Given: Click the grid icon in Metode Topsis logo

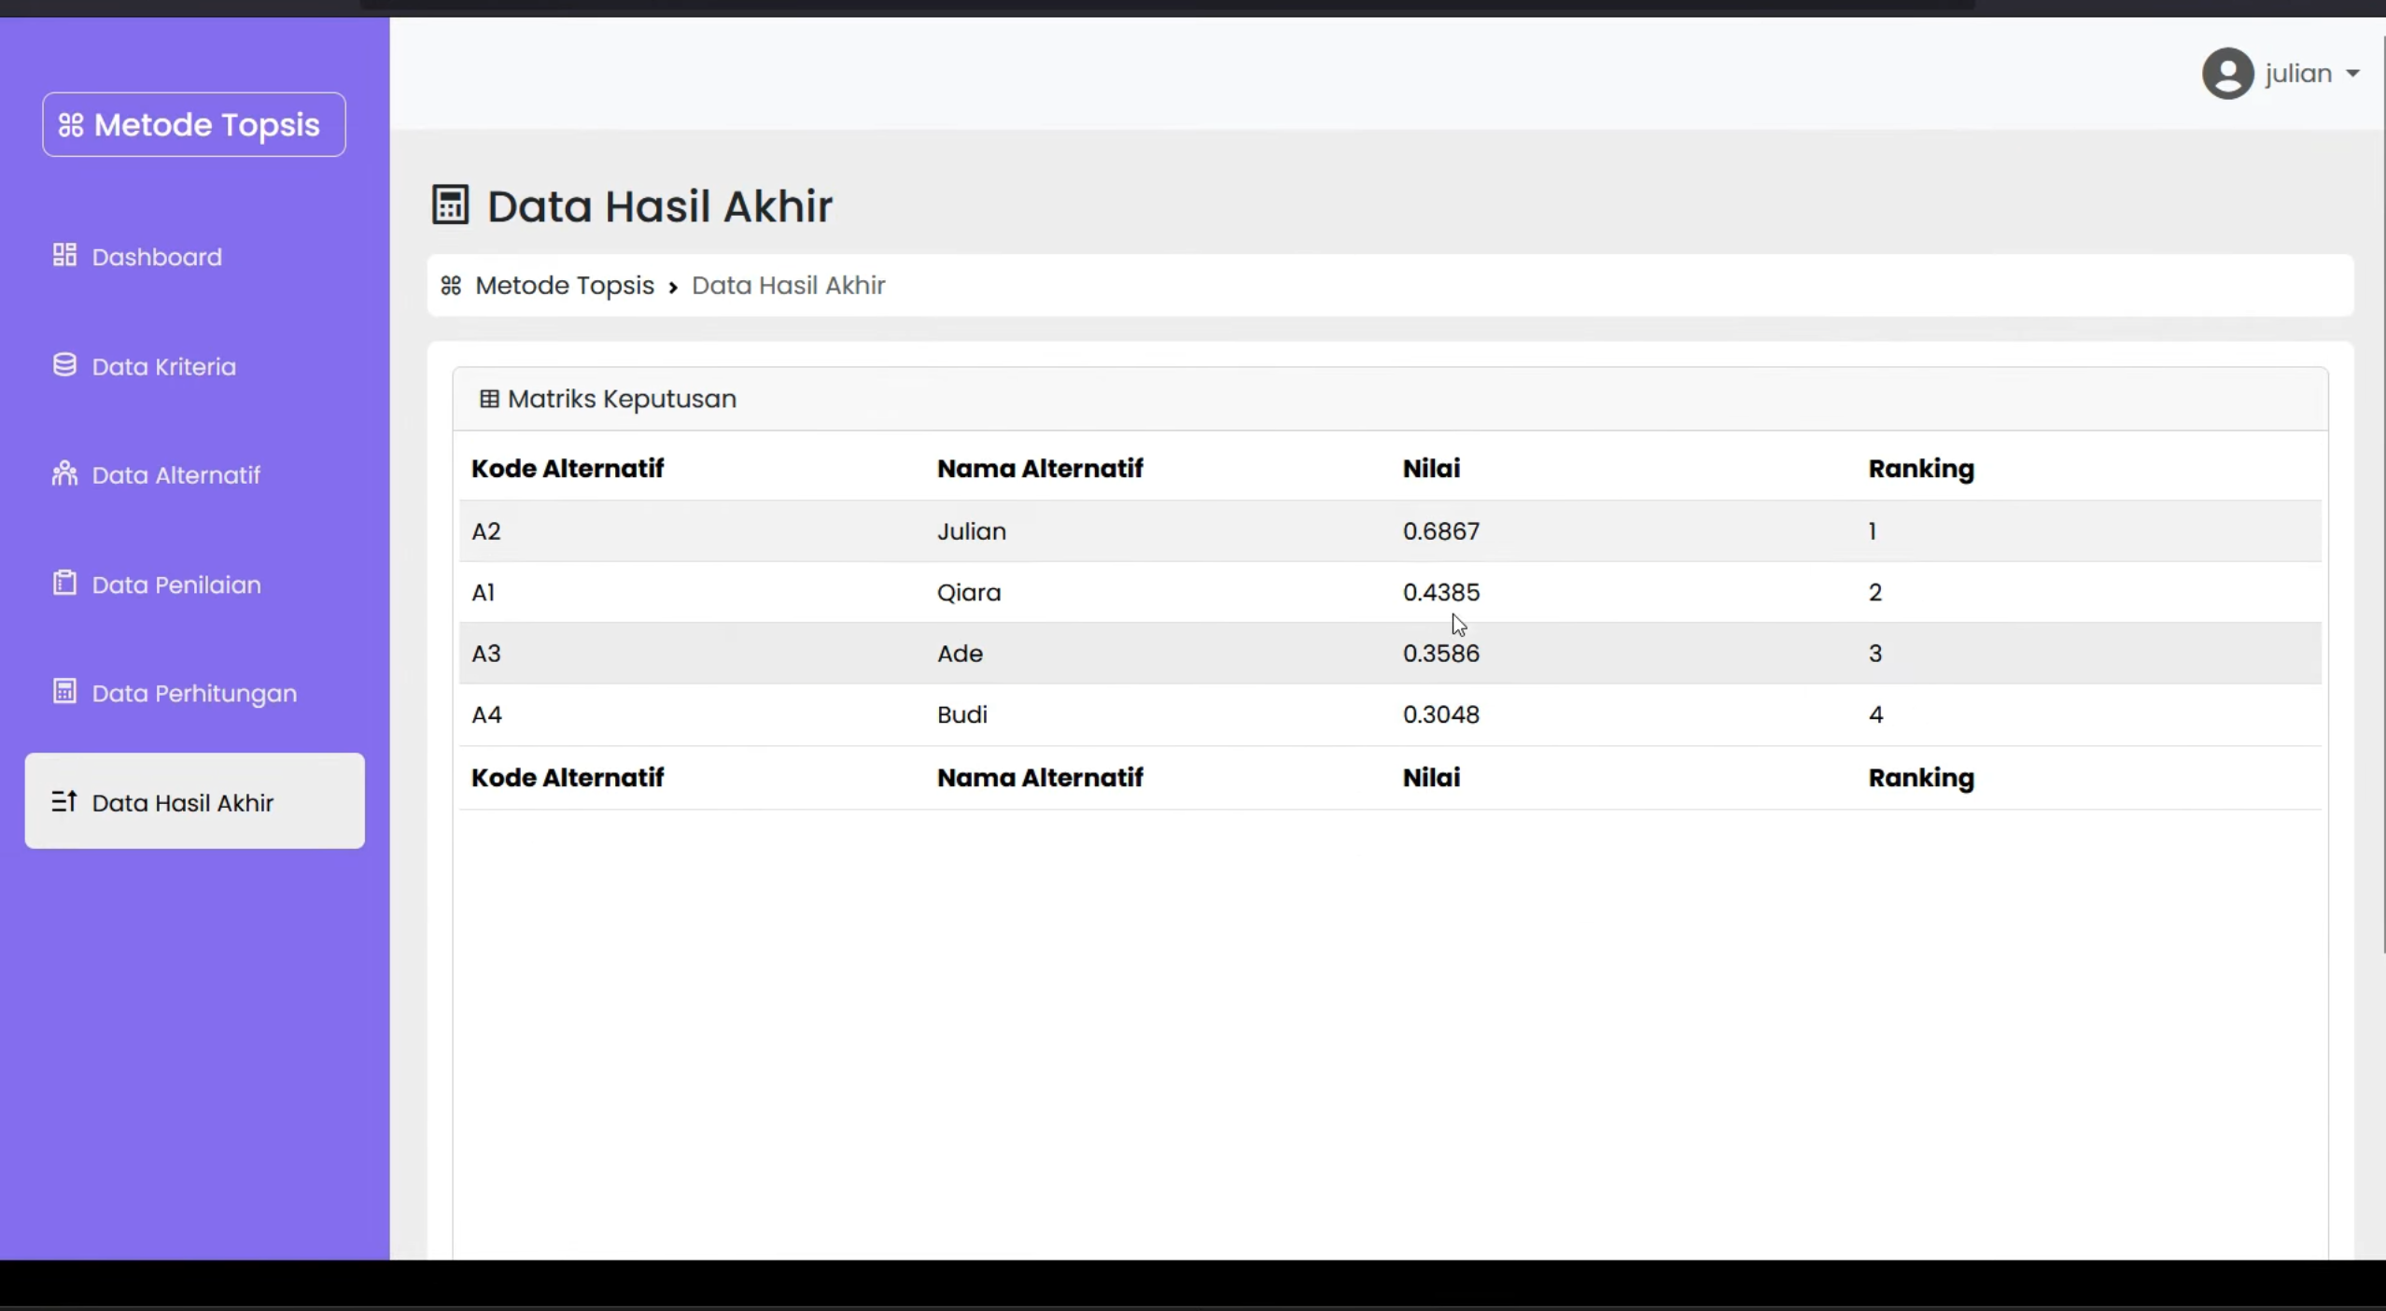Looking at the screenshot, I should coord(71,125).
